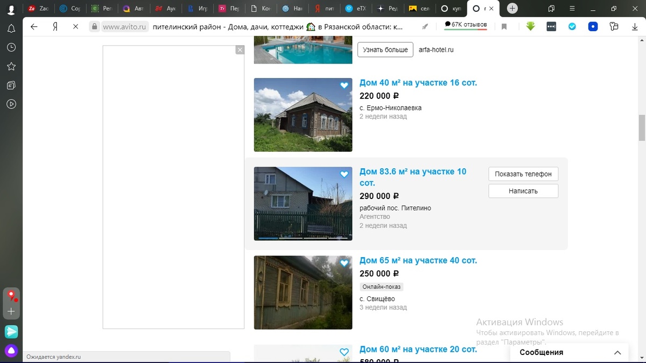Switch to the Аук tab
Image resolution: width=646 pixels, height=363 pixels.
[x=165, y=9]
